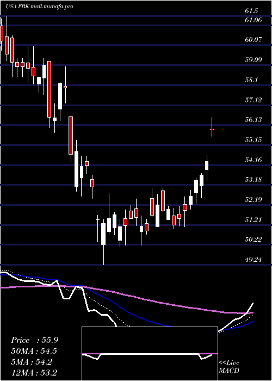Click the 50.22 price axis label
Screen dimensions: 272x381
coord(254,239)
